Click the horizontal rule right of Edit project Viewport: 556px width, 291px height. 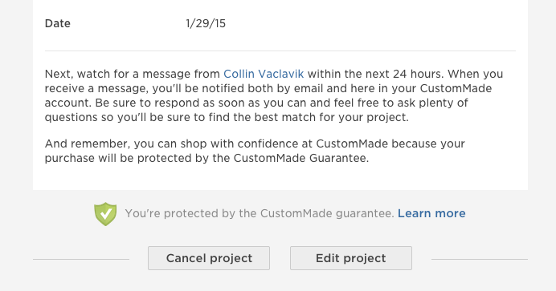480,259
